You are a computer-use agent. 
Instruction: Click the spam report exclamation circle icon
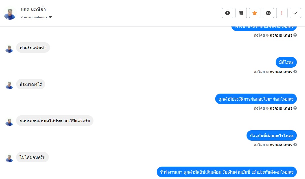[228, 13]
